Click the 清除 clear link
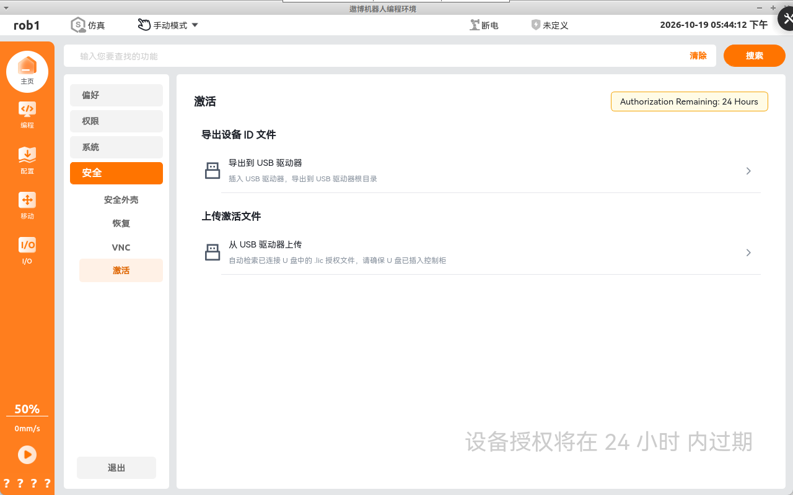Image resolution: width=793 pixels, height=495 pixels. pyautogui.click(x=698, y=56)
